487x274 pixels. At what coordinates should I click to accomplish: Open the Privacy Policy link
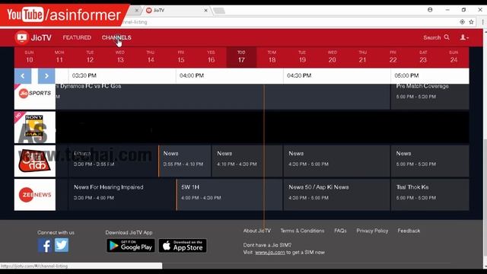click(x=372, y=231)
